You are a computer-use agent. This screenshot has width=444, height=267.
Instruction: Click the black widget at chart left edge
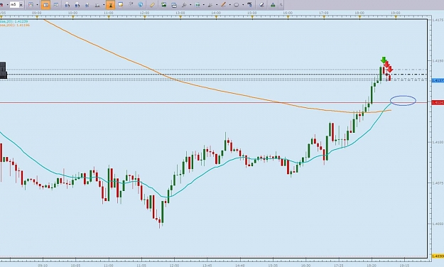(3, 70)
